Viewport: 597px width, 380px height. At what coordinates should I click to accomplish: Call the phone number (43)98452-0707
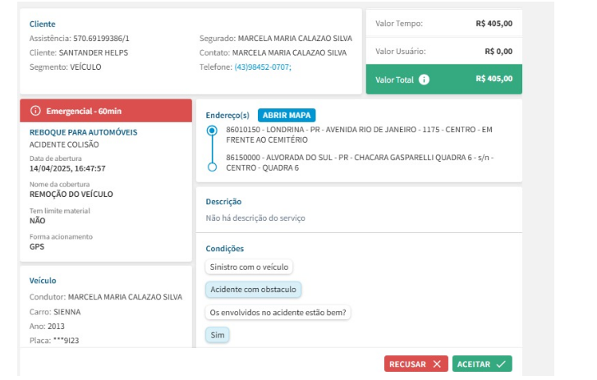pyautogui.click(x=263, y=67)
